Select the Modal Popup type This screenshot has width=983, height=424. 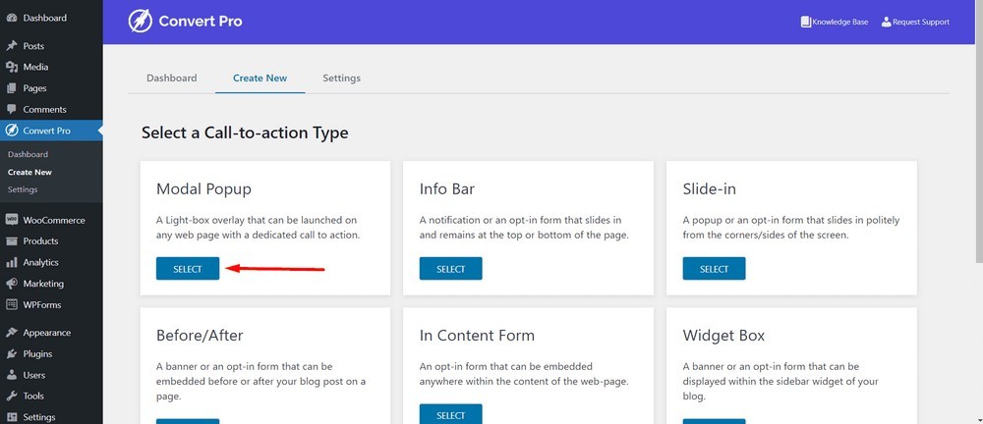point(188,269)
